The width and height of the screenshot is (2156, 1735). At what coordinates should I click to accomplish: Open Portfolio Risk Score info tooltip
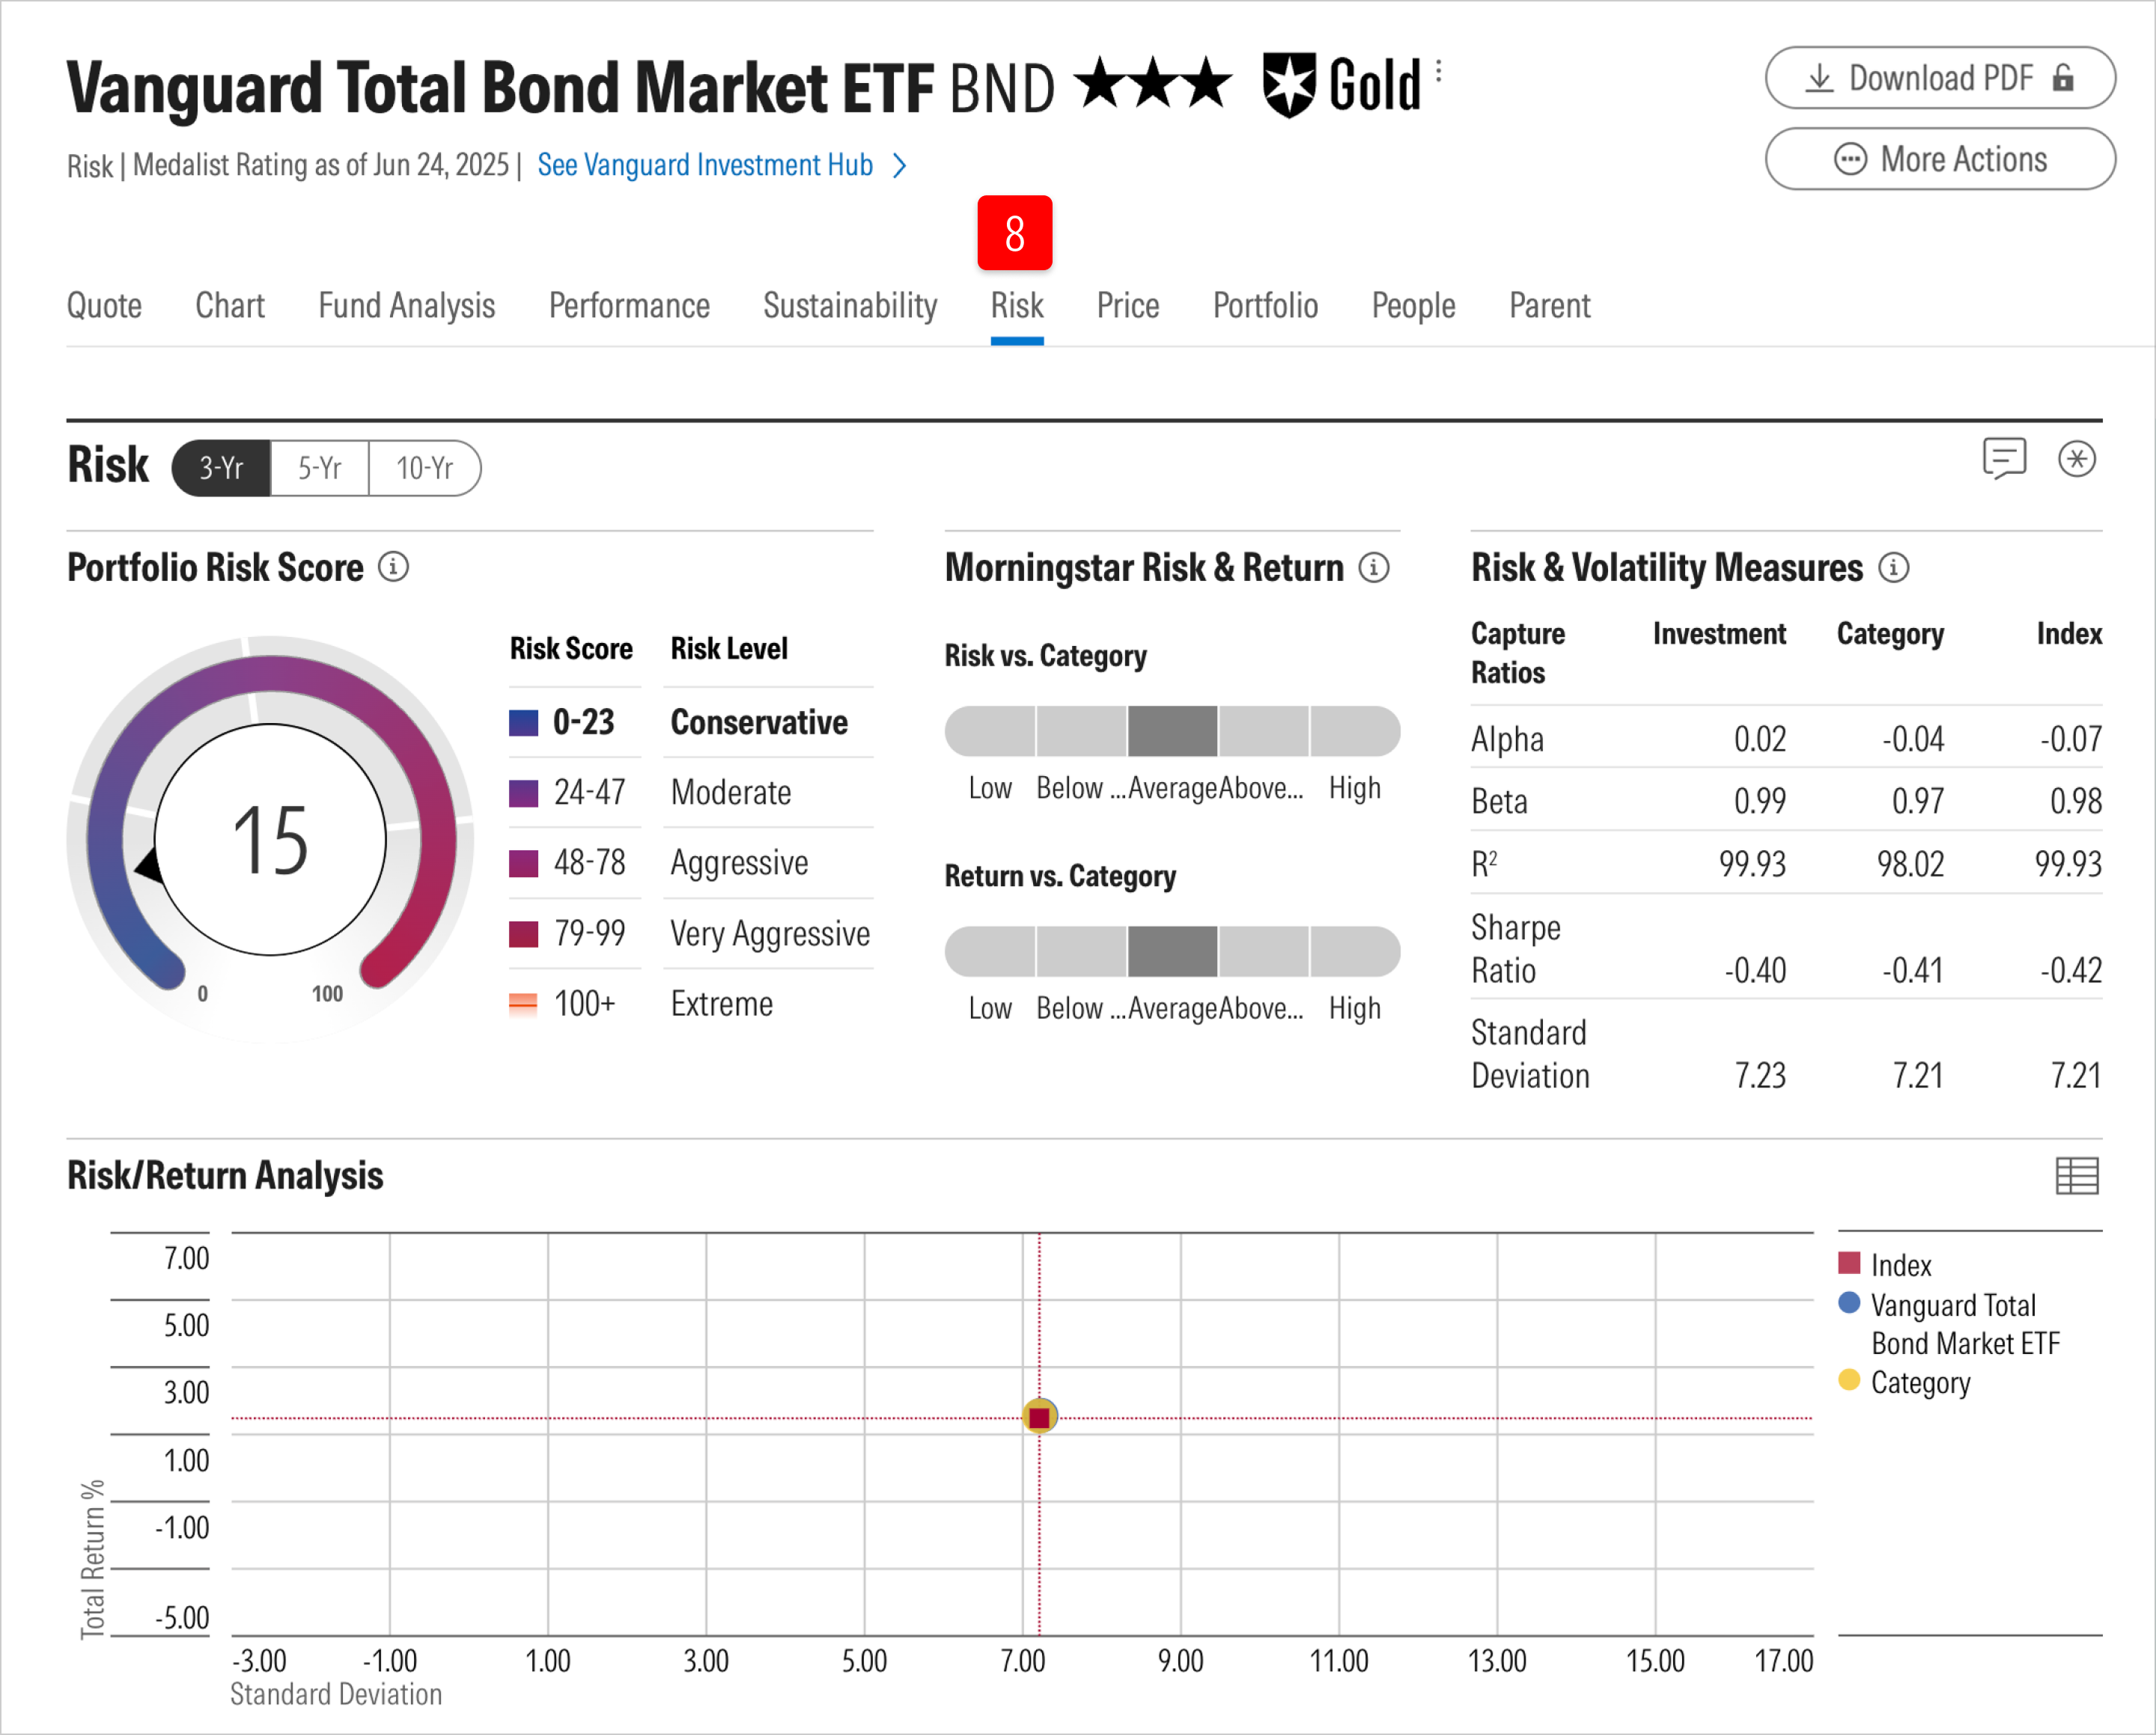393,567
